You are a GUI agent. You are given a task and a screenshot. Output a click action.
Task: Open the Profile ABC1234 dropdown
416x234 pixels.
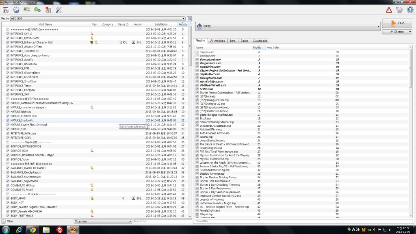[x=97, y=19]
